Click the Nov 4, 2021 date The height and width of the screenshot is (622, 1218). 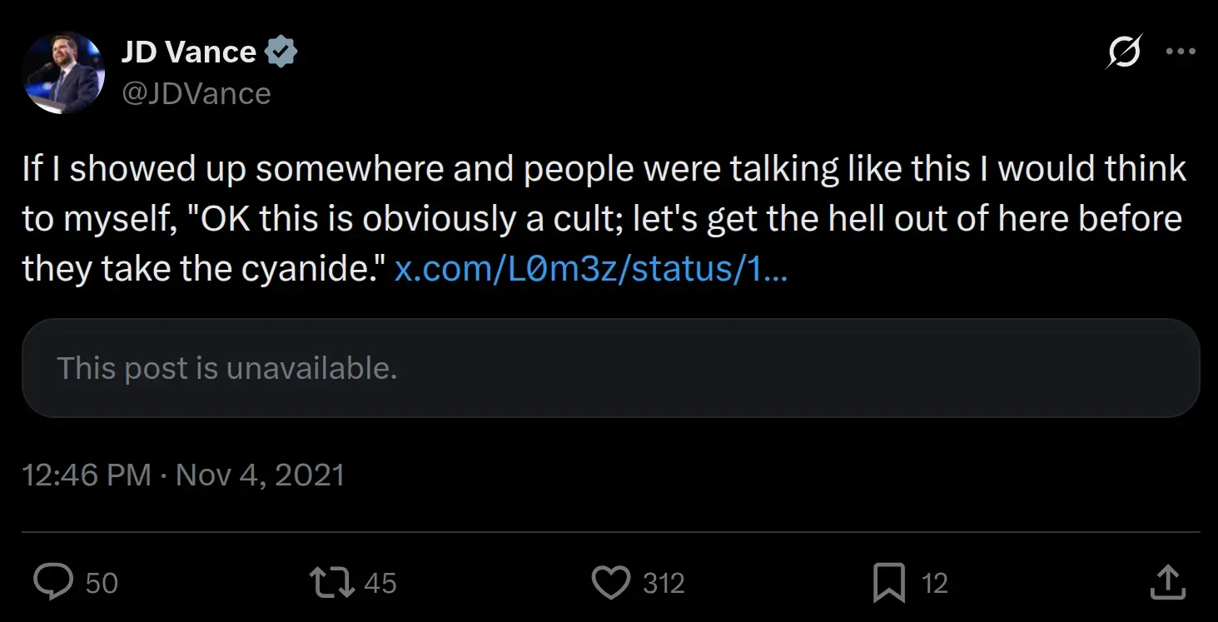pos(261,475)
